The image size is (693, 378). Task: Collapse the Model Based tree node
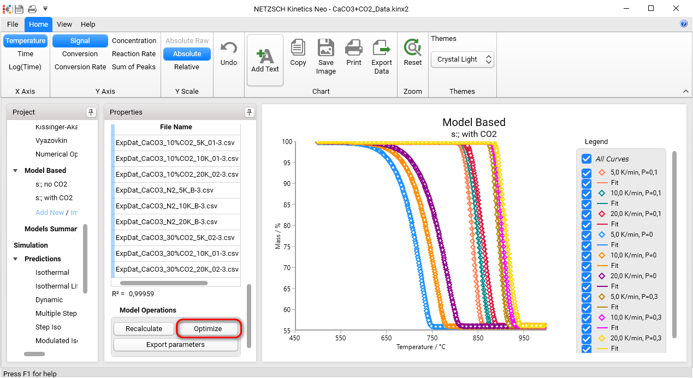pyautogui.click(x=15, y=170)
